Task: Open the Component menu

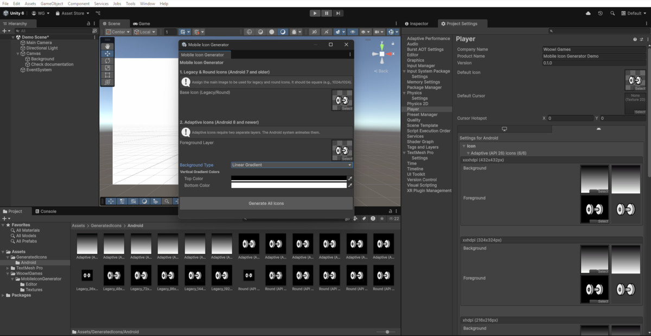Action: pyautogui.click(x=79, y=4)
